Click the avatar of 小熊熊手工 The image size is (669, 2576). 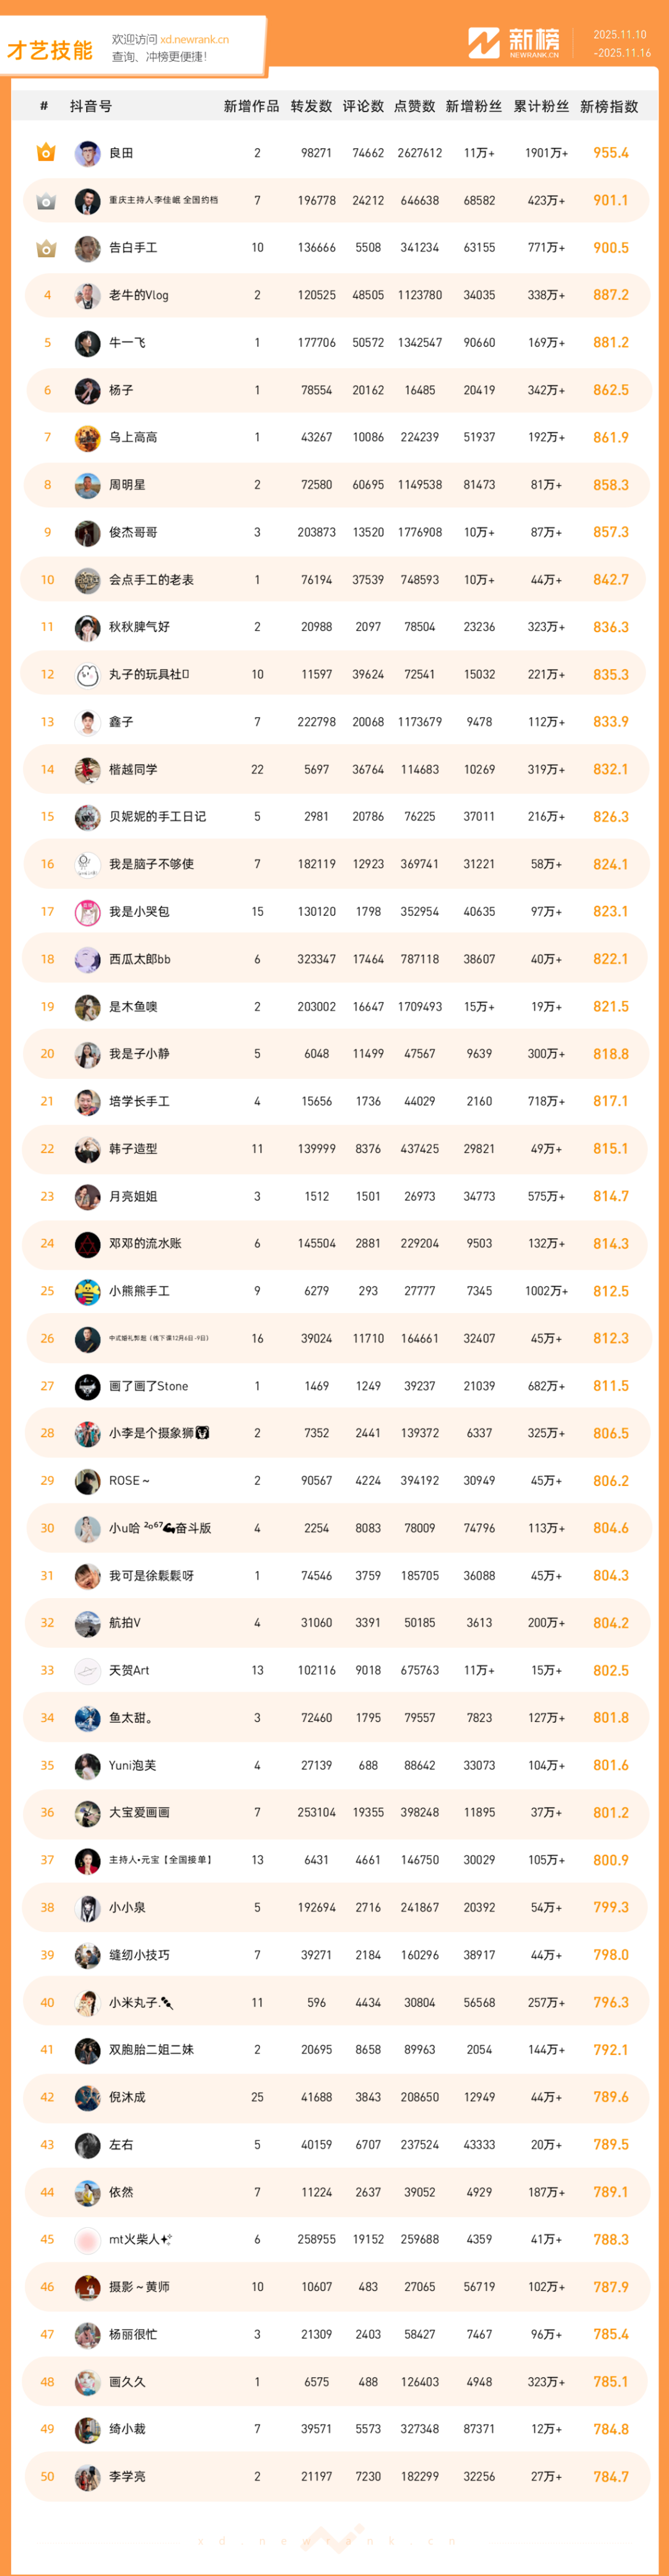point(88,1292)
